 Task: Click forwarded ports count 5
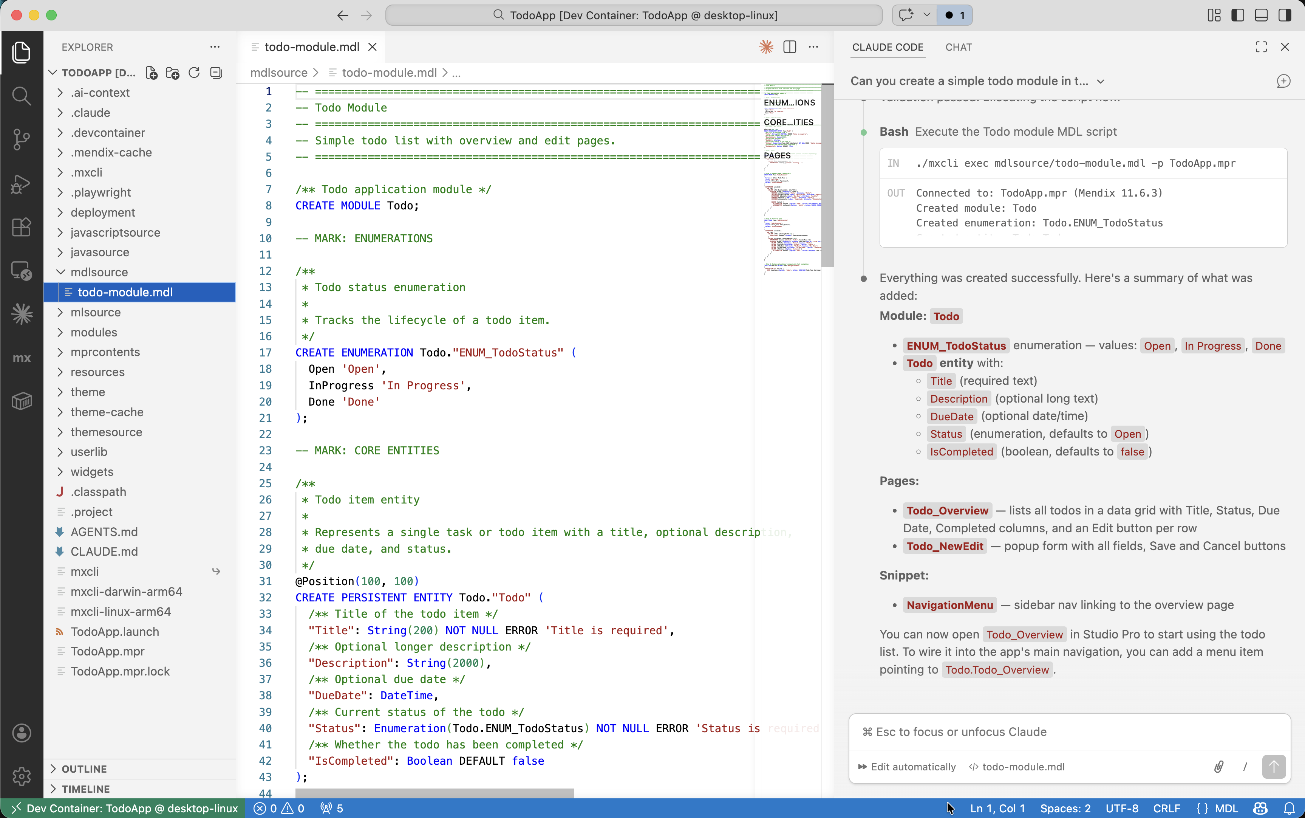pos(332,808)
